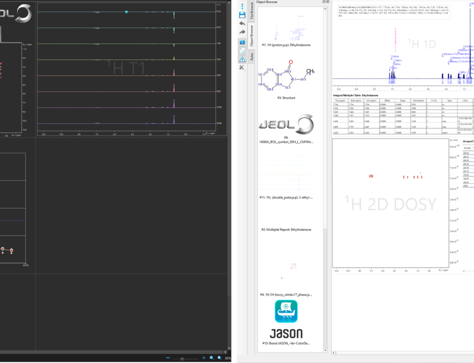
Task: Click the warning triangle icon
Action: pyautogui.click(x=242, y=59)
